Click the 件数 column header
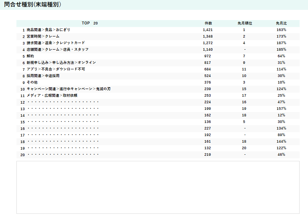This screenshot has height=216, width=308. click(208, 23)
